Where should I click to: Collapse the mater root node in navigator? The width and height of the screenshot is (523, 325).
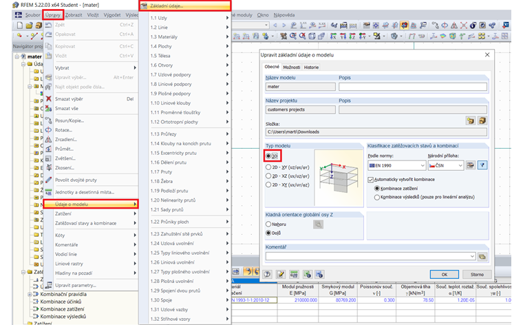(17, 56)
